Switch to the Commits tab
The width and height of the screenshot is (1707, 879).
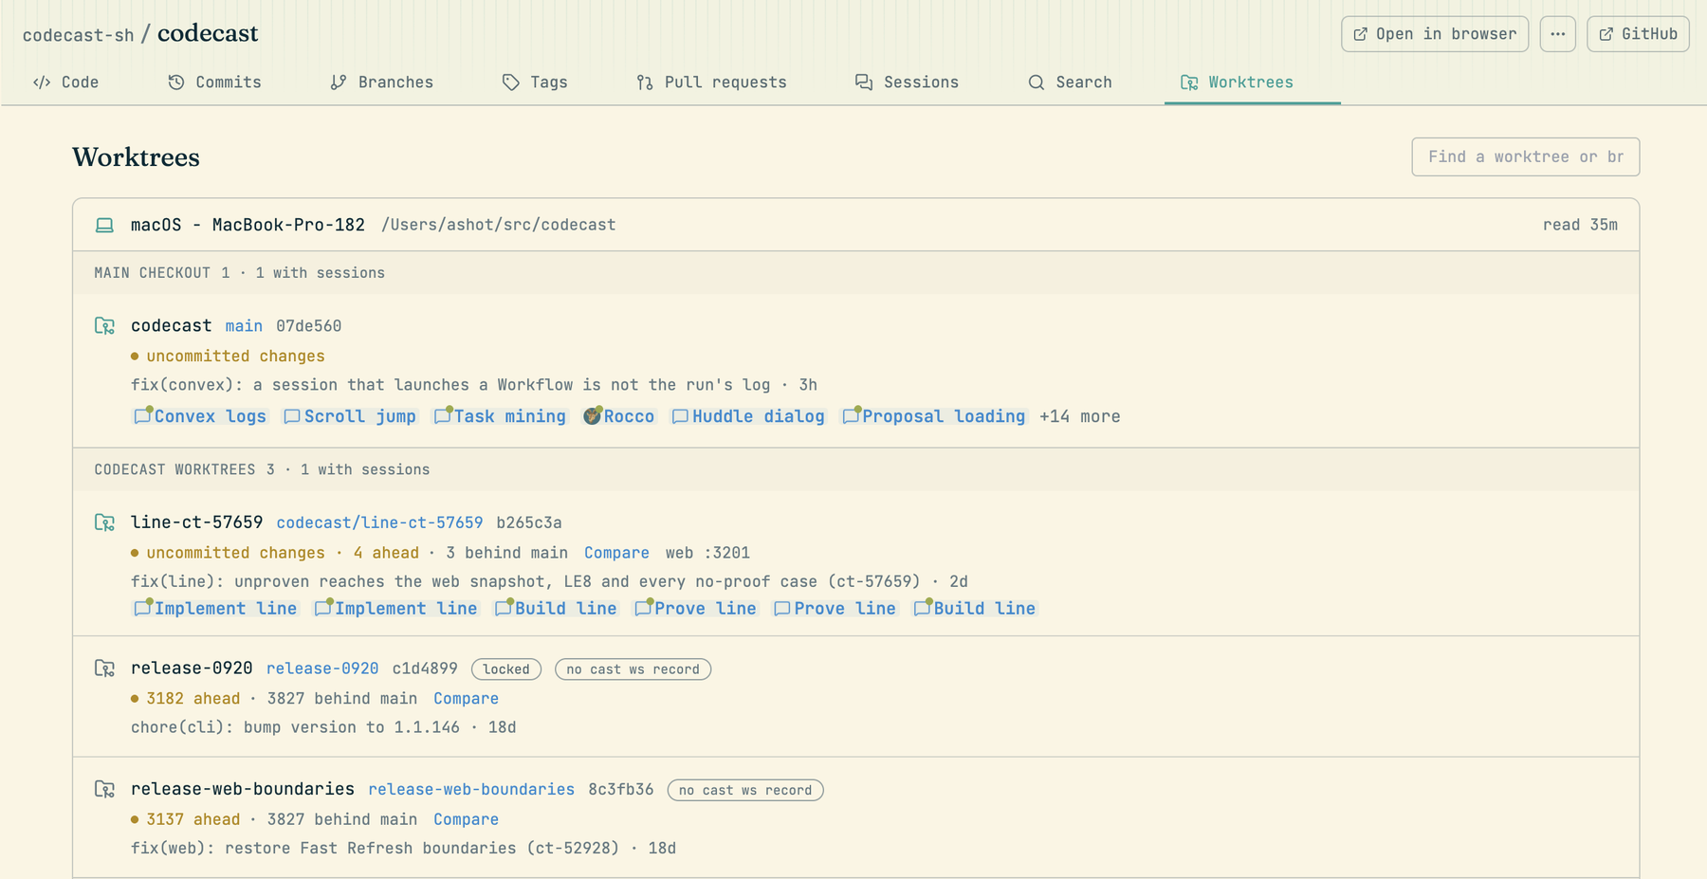(x=214, y=82)
